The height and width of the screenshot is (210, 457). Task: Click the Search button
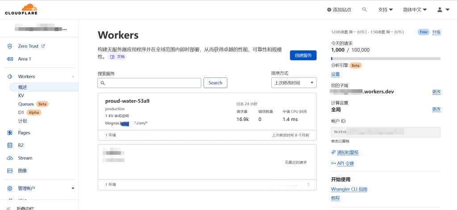pyautogui.click(x=216, y=83)
